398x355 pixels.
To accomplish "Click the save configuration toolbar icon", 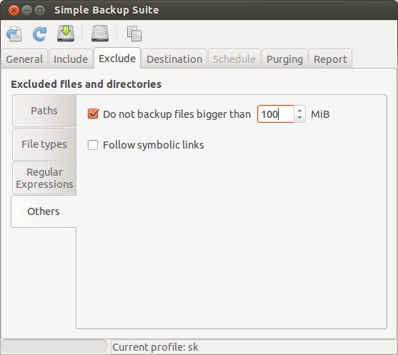I will click(x=14, y=34).
